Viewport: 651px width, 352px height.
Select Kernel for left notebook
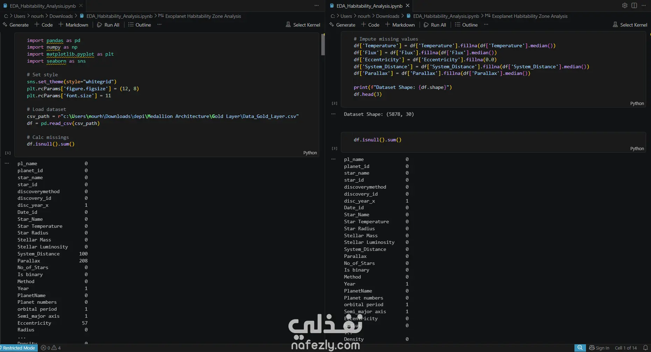[x=303, y=25]
